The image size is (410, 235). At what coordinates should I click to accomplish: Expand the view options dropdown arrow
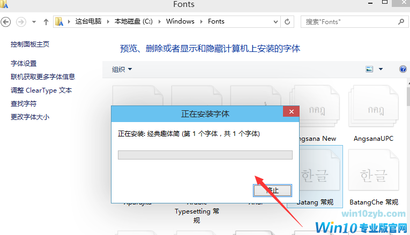[381, 69]
